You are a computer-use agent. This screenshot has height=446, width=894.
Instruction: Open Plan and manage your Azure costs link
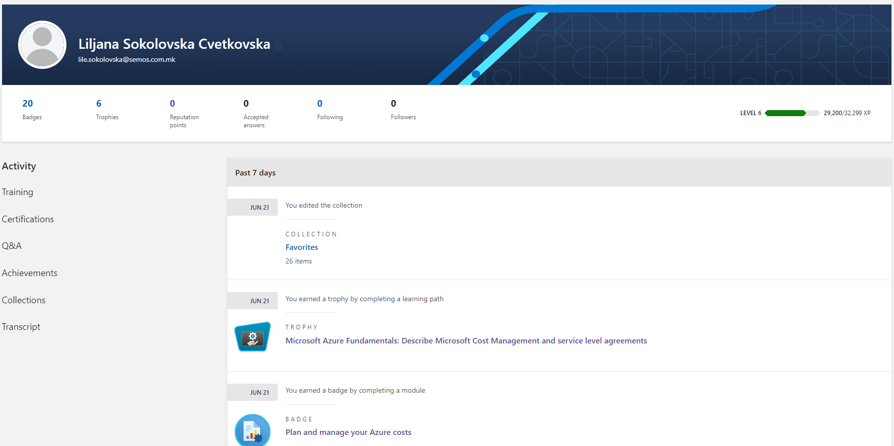pyautogui.click(x=349, y=432)
